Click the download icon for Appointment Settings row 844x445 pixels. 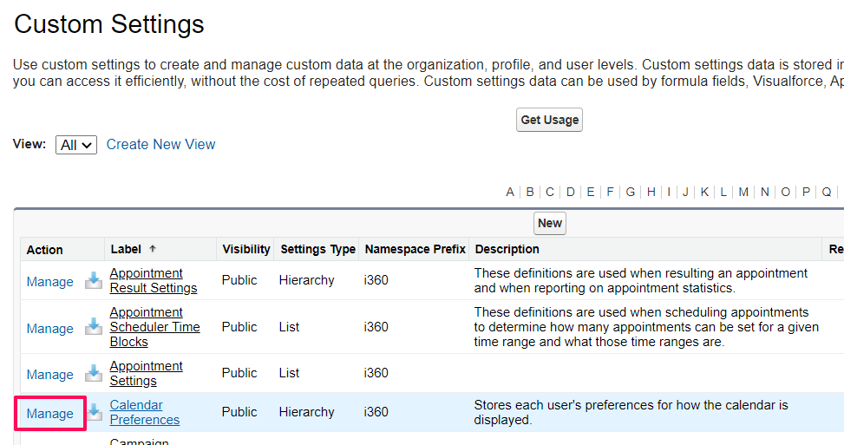tap(94, 373)
